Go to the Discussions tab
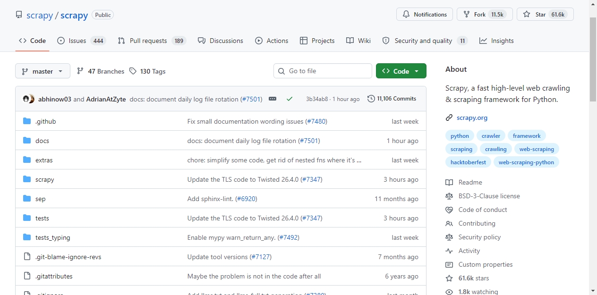This screenshot has height=295, width=597. point(221,41)
